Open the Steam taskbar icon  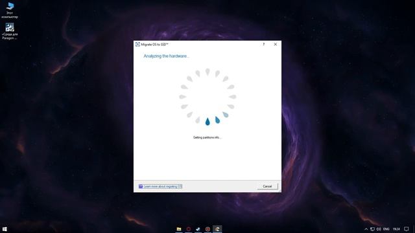[x=198, y=229]
